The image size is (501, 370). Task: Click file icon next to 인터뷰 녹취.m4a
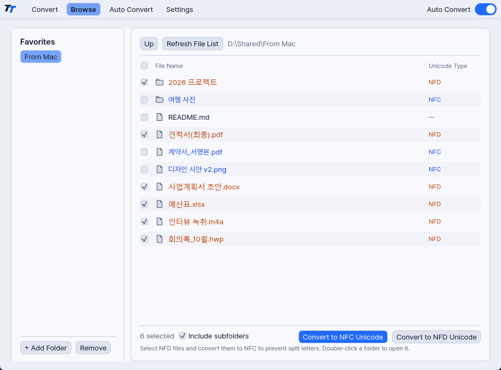tap(160, 221)
